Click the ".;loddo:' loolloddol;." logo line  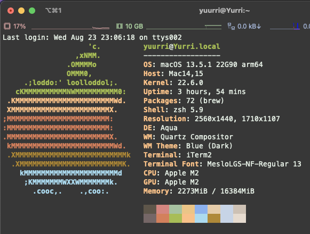point(71,82)
